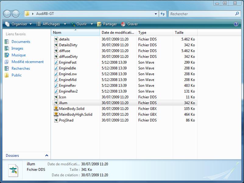244x183 pixels.
Task: Maximize the explorer window
Action: pyautogui.click(x=225, y=3)
